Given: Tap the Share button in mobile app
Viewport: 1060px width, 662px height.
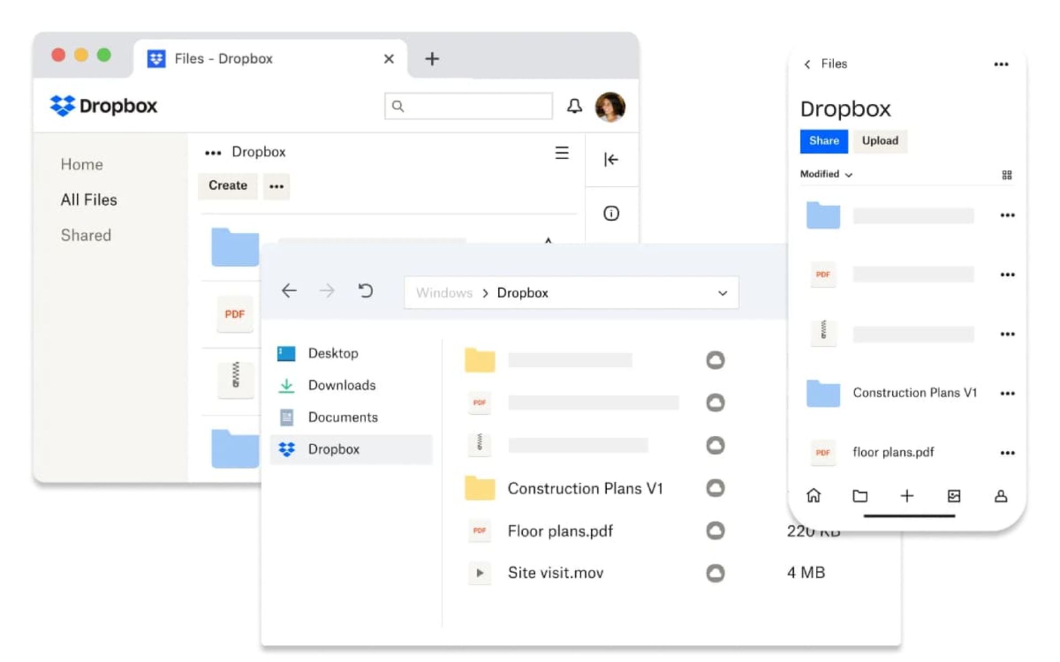Looking at the screenshot, I should click(x=824, y=141).
